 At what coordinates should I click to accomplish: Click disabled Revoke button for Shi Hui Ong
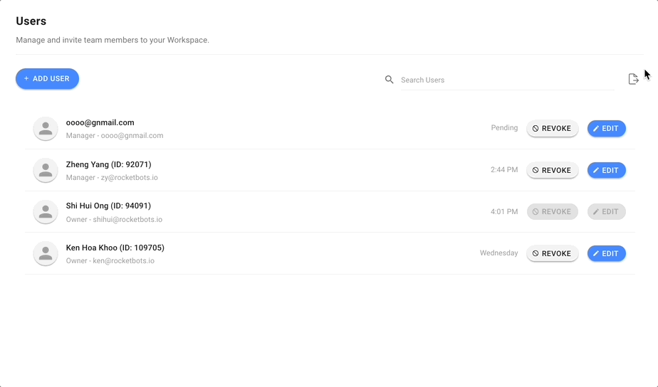pos(553,212)
